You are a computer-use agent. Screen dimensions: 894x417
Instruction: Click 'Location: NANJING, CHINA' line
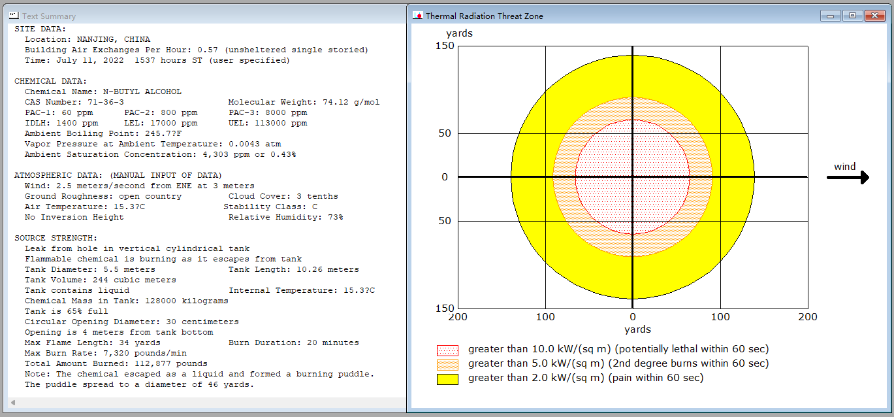pyautogui.click(x=88, y=39)
